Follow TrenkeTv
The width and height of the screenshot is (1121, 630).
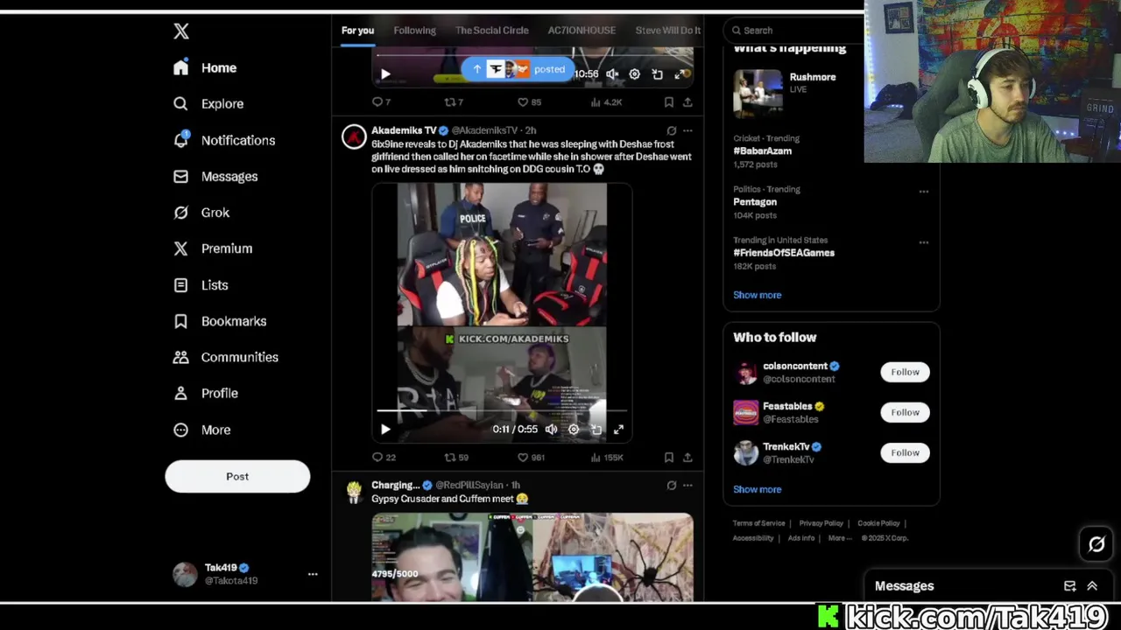click(905, 452)
